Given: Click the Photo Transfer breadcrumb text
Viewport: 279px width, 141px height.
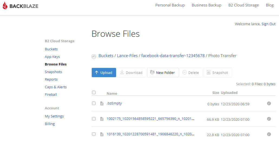Looking at the screenshot, I should click(222, 55).
